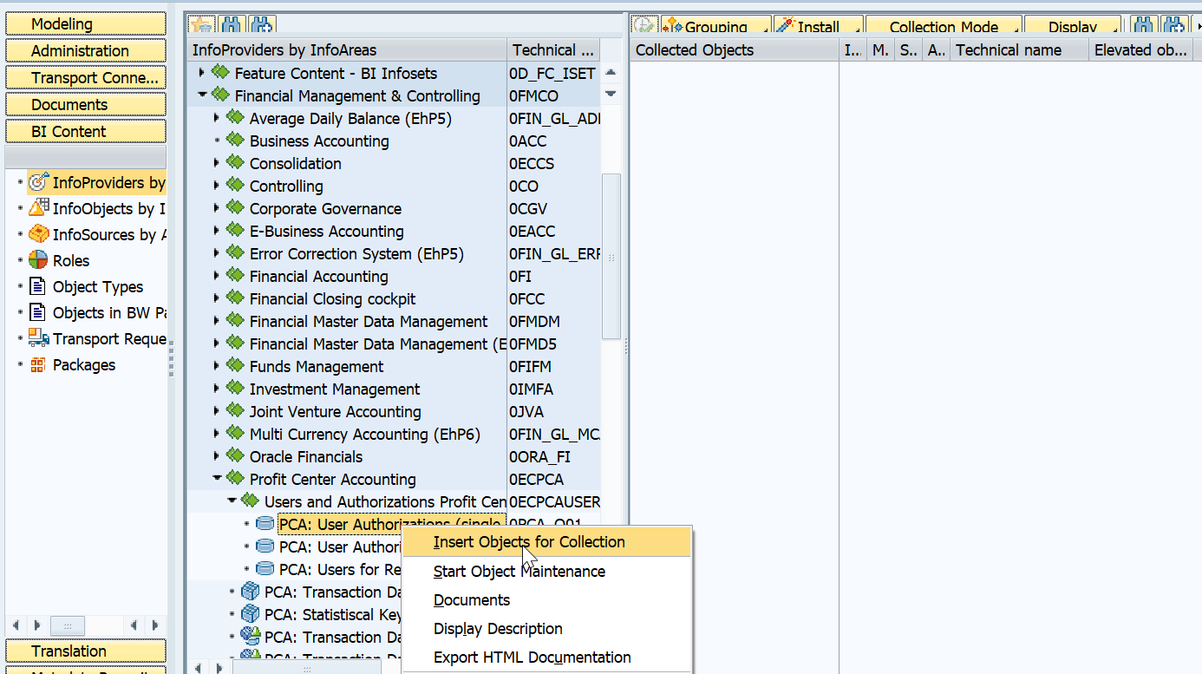Click the Find Next icon above InfoProviders tree
1202x674 pixels.
tap(262, 26)
